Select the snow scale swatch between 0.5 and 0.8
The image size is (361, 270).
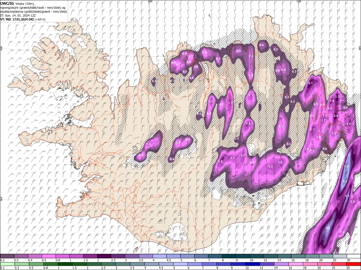click(49, 256)
